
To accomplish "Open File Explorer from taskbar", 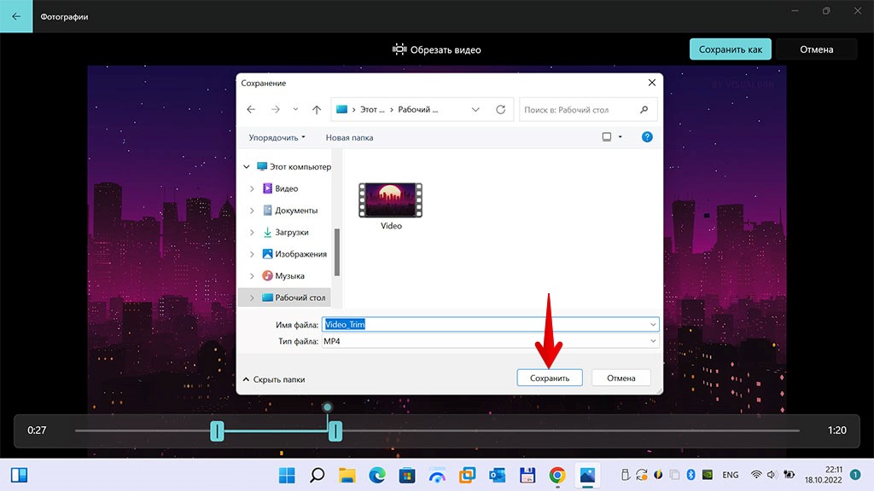I will pos(347,475).
